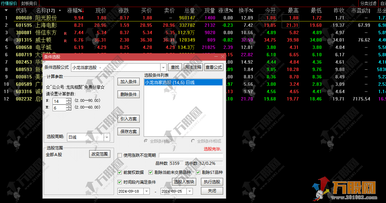Select stock code 000608 阳光股份

tap(24, 18)
